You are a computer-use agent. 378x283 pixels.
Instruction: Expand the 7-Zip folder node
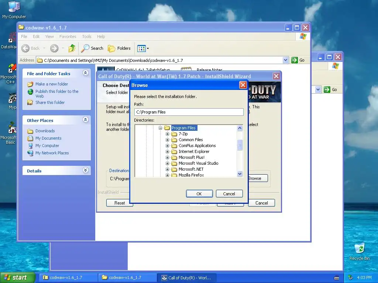pyautogui.click(x=167, y=134)
